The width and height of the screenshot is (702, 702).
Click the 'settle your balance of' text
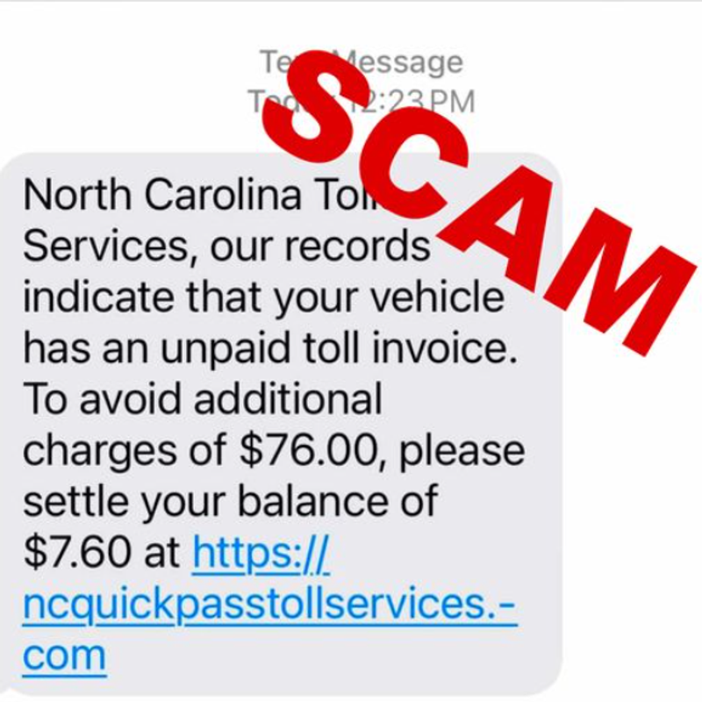pos(230,500)
